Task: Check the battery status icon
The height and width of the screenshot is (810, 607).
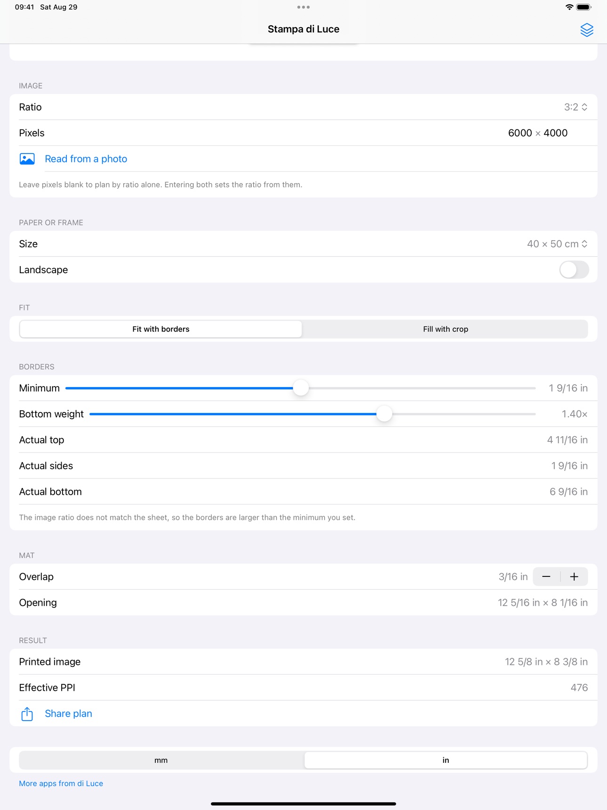Action: (584, 7)
